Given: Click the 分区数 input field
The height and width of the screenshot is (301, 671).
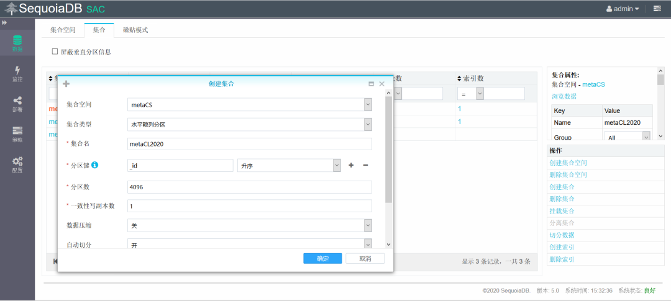Looking at the screenshot, I should 250,187.
